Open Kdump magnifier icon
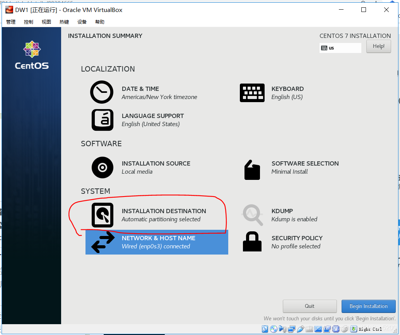 (x=253, y=215)
